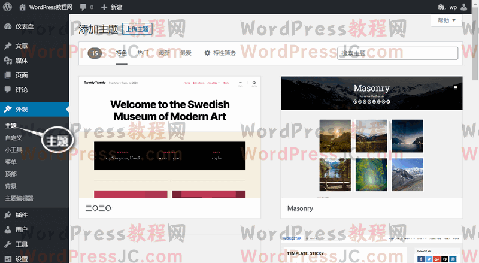Open the Plugins (插件) icon
479x263 pixels.
[x=8, y=215]
